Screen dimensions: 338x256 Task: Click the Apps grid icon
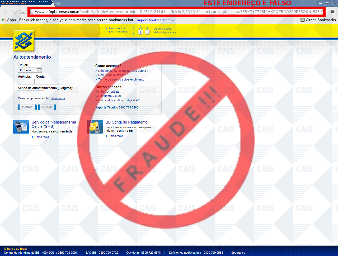(4, 20)
